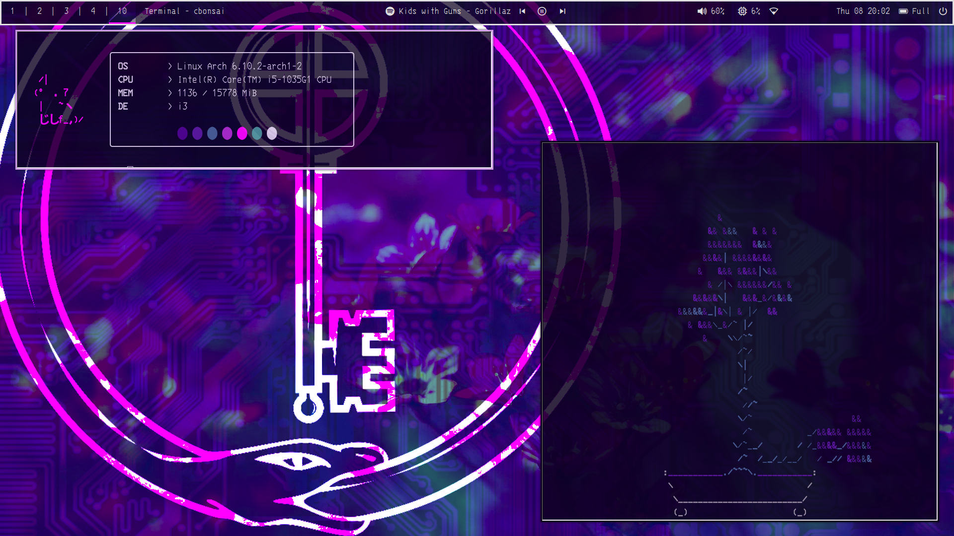
Task: Select active workspace 10
Action: coord(122,11)
